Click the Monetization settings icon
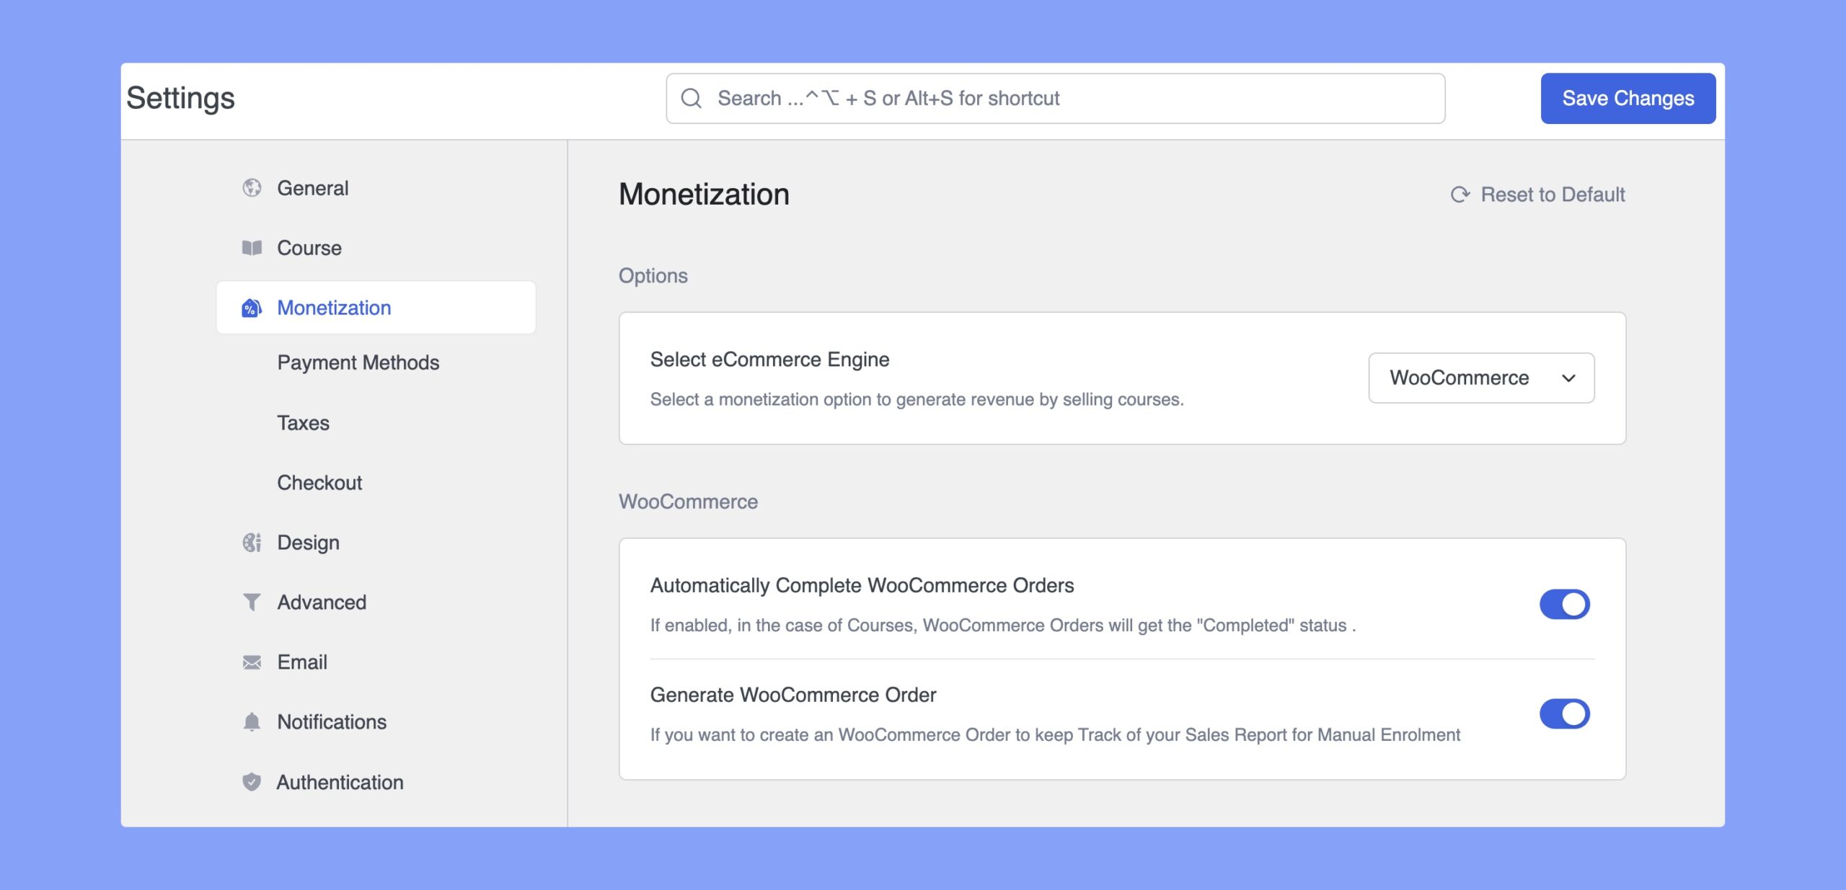The width and height of the screenshot is (1846, 890). pyautogui.click(x=252, y=306)
